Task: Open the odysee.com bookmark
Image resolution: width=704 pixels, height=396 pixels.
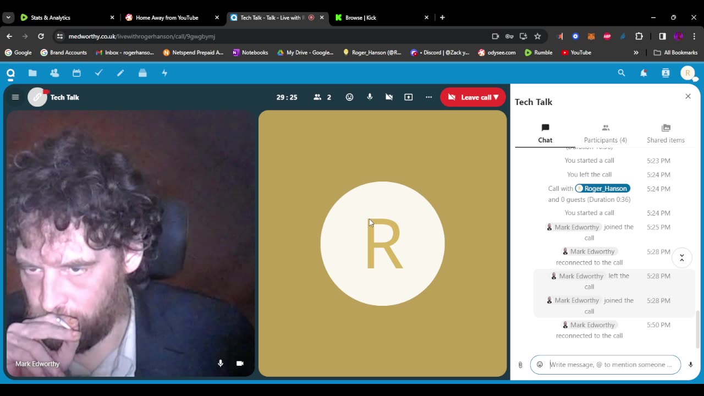Action: (x=497, y=53)
